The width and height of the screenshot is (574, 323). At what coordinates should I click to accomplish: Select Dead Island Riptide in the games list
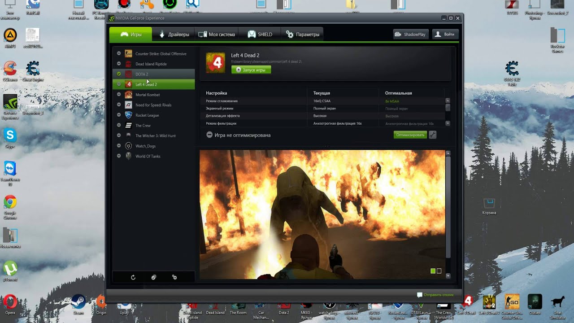pyautogui.click(x=153, y=64)
